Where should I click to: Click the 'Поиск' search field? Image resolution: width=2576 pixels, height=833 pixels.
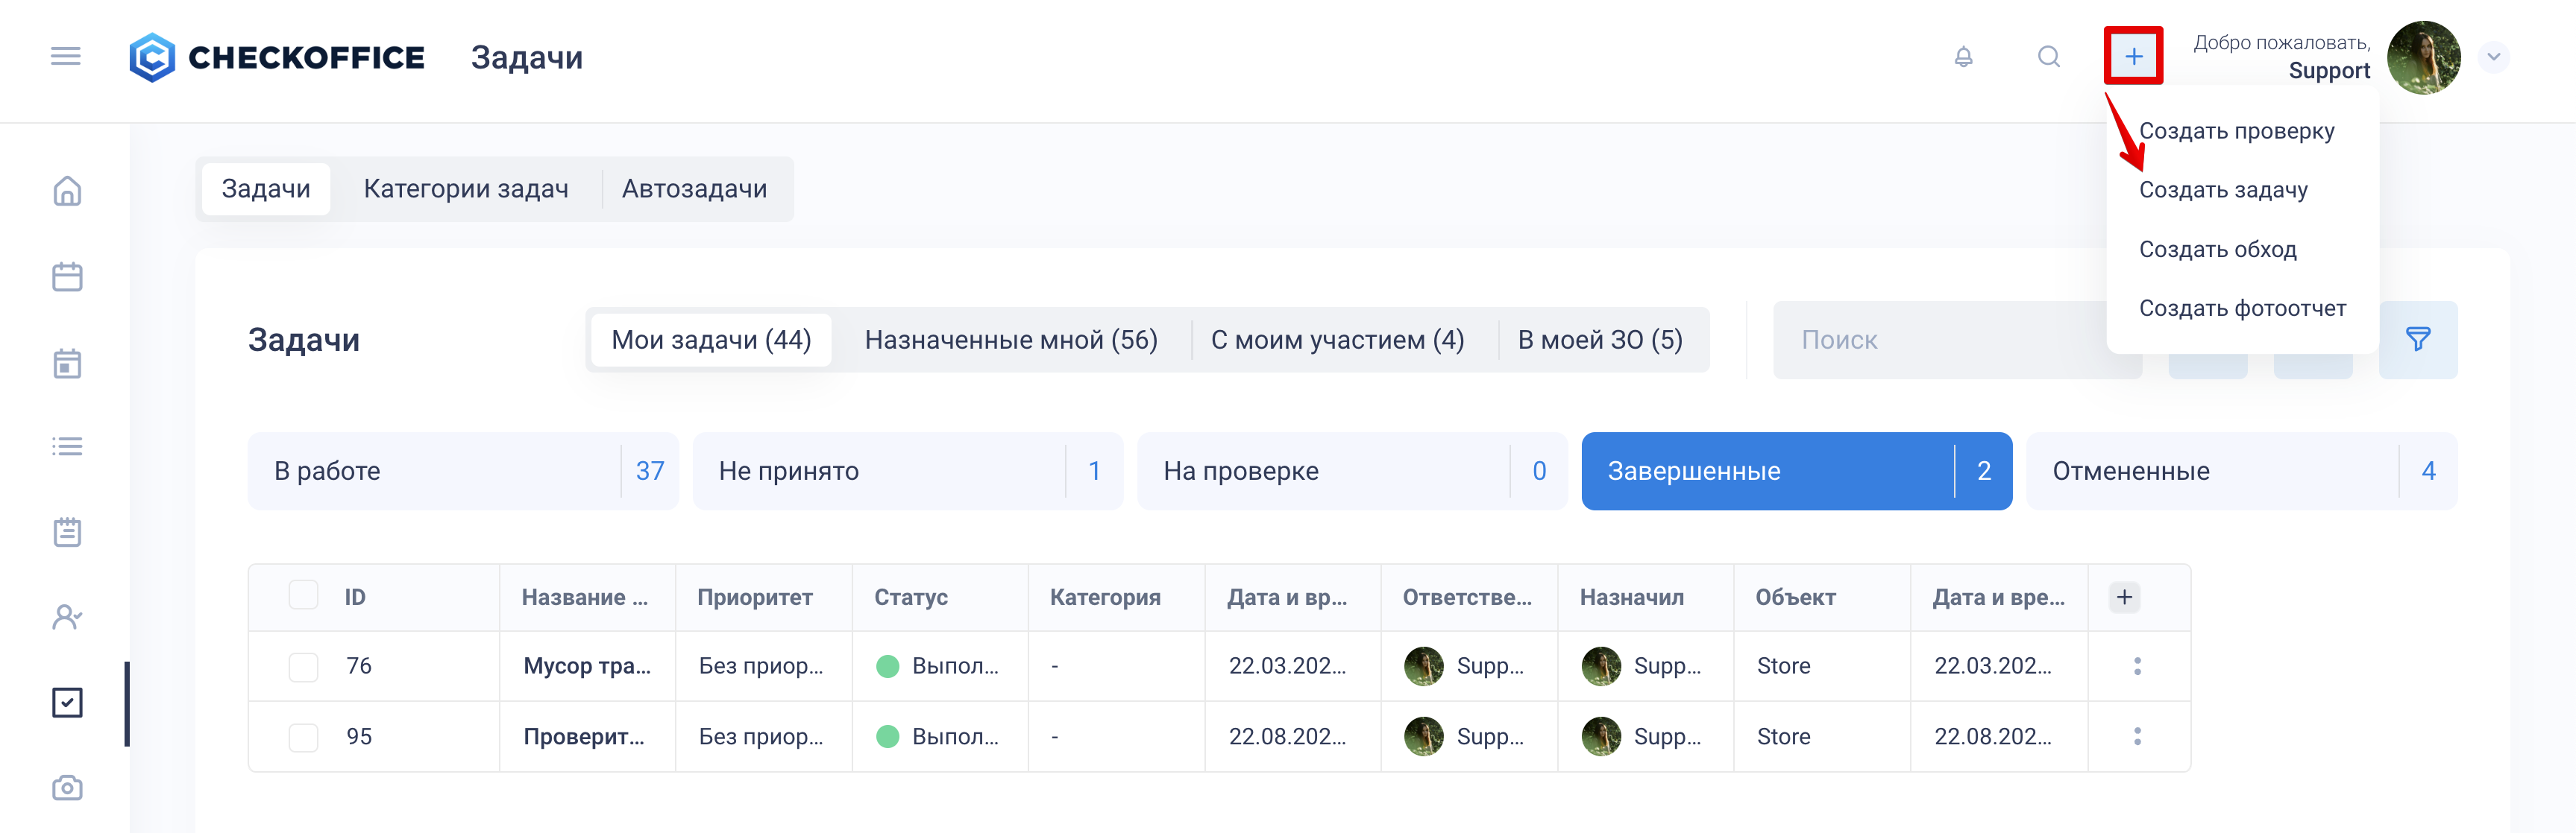[1940, 340]
